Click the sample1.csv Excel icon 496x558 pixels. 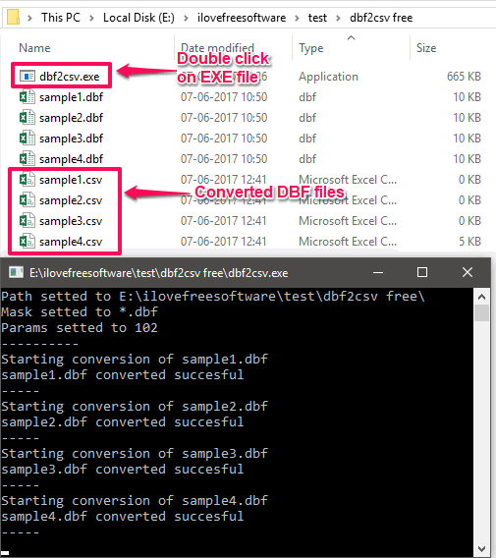coord(28,180)
